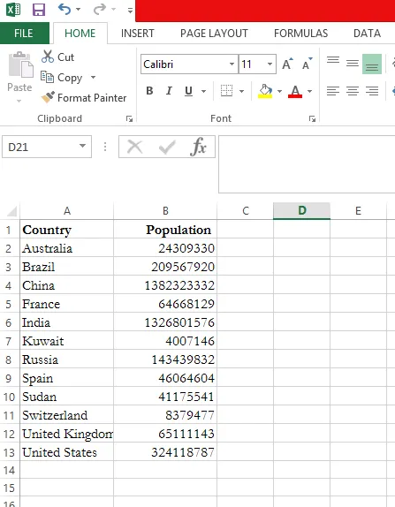
Task: Select the Country header cell
Action: click(66, 230)
